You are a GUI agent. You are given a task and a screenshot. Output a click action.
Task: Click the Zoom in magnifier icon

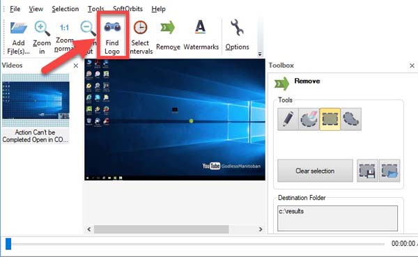point(42,29)
